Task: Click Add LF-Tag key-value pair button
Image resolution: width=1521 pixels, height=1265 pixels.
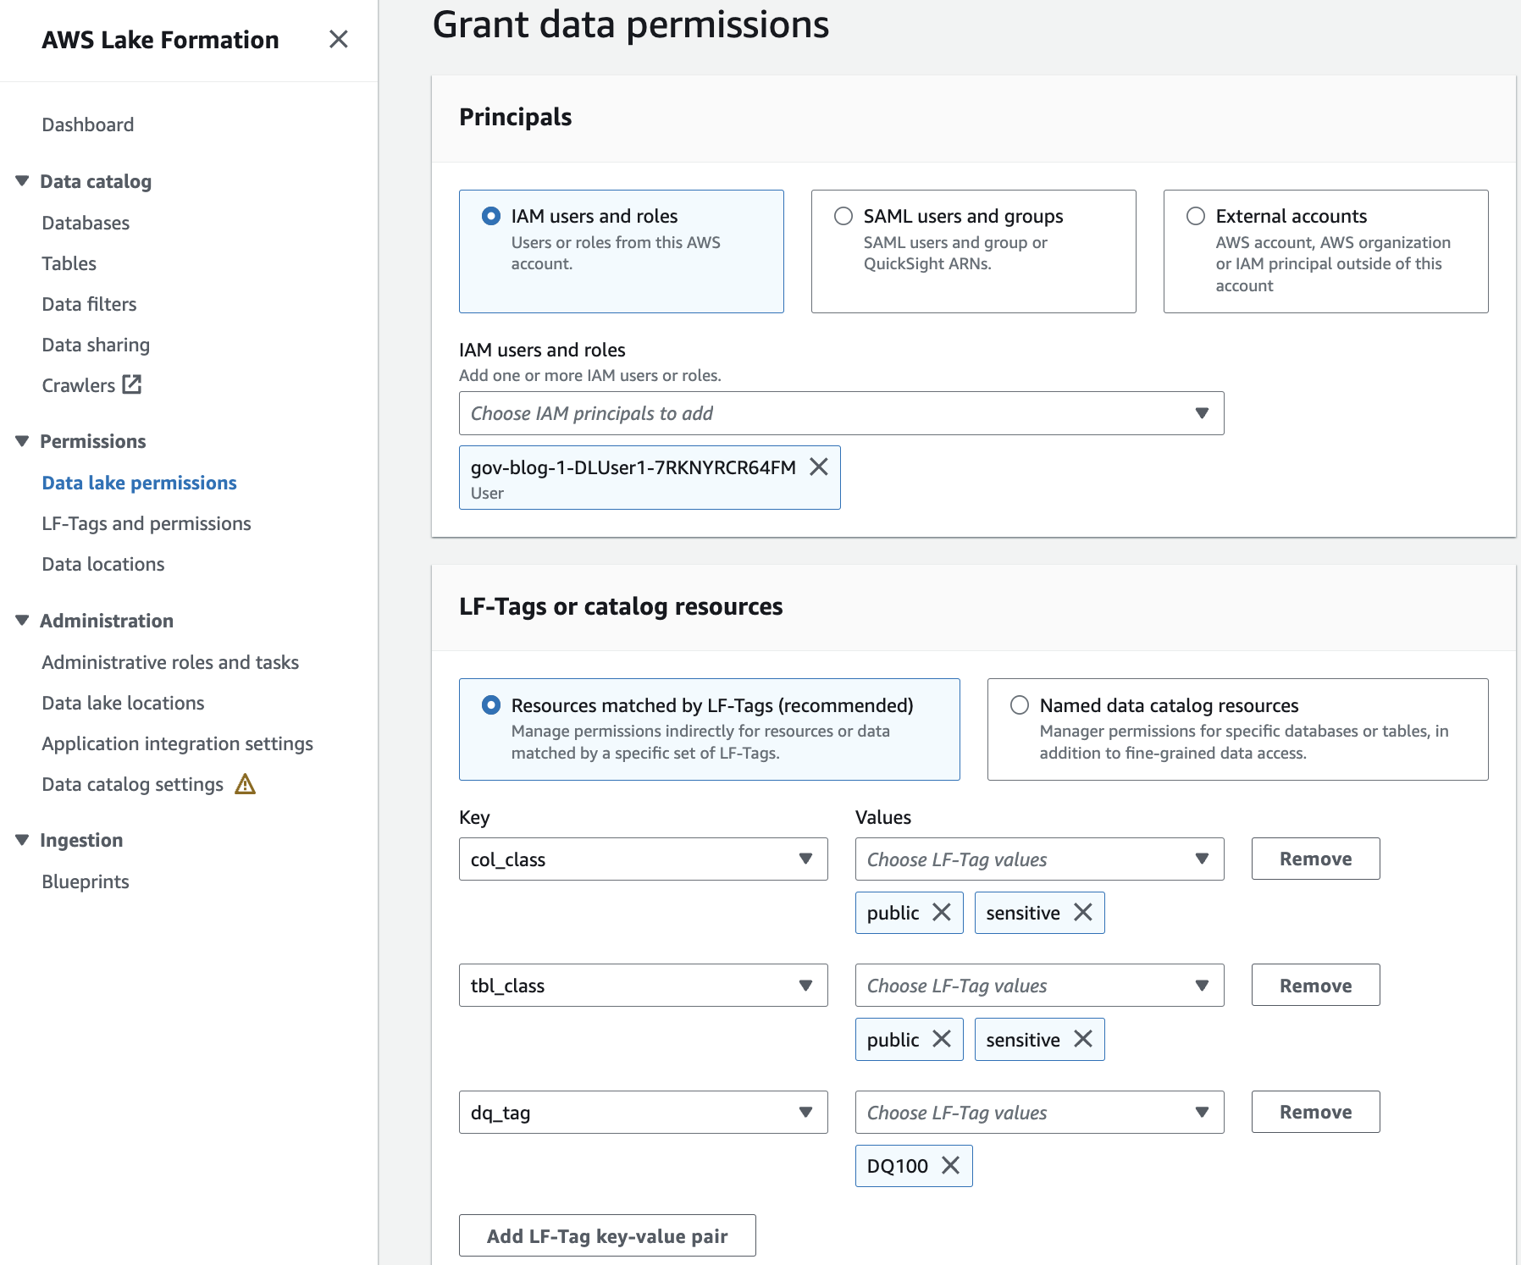Action: [607, 1235]
